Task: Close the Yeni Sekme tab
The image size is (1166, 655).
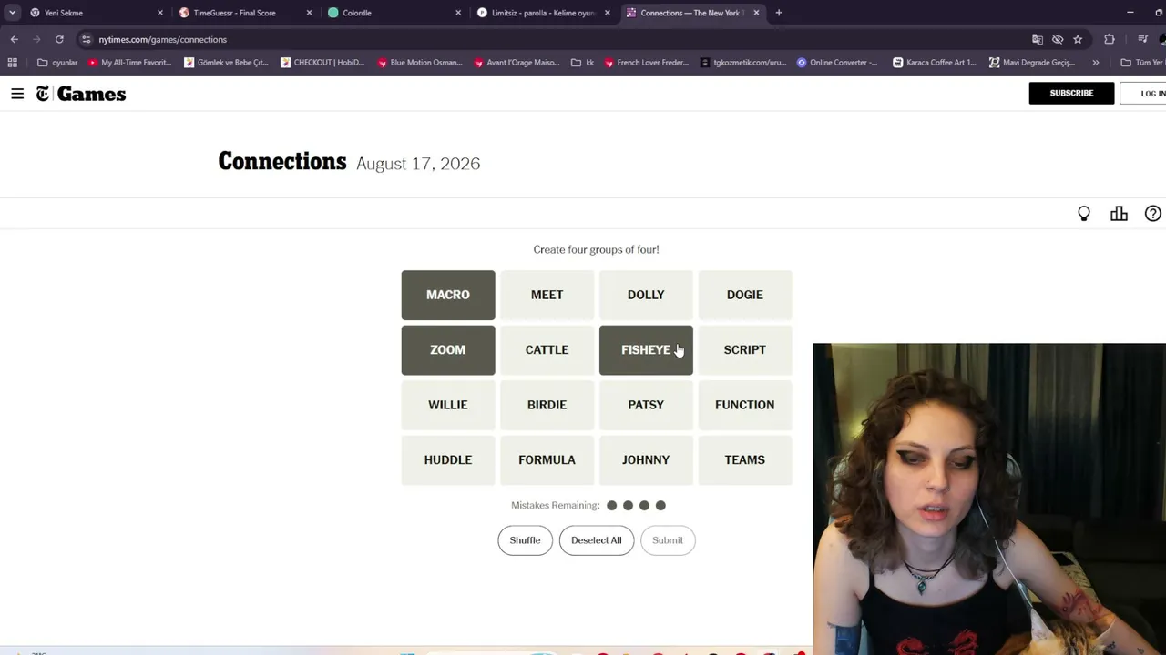Action: 160,13
